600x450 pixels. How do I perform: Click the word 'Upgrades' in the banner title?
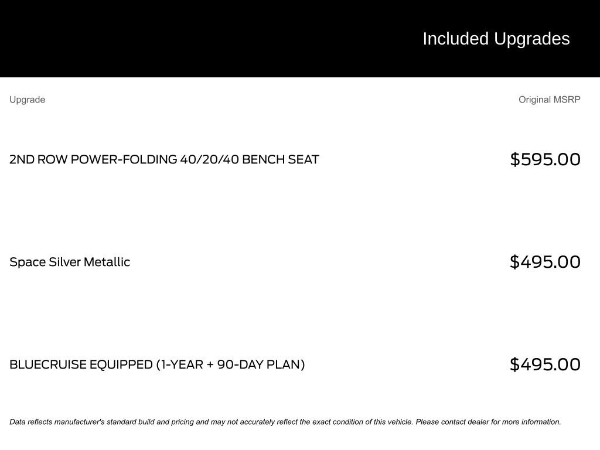coord(532,39)
